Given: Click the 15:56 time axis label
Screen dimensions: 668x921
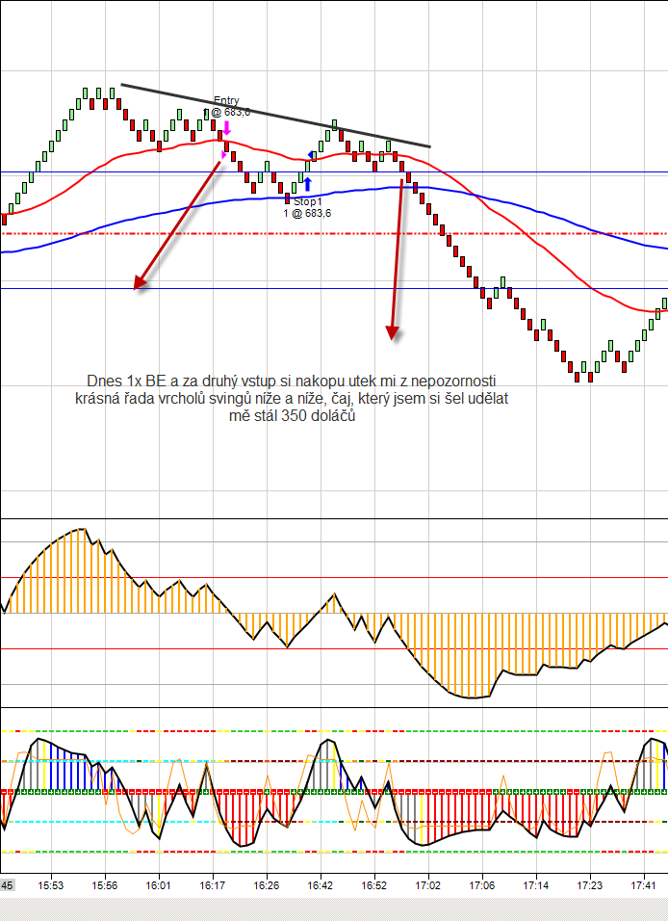Looking at the screenshot, I should tap(105, 885).
